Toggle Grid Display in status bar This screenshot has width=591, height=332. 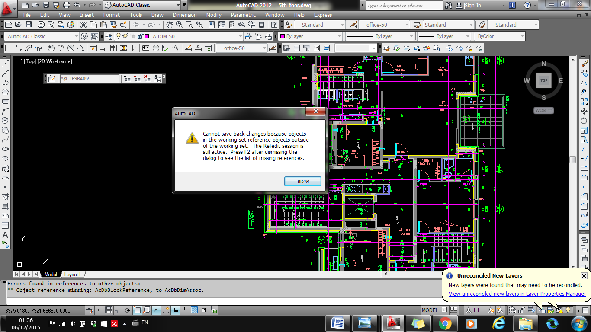pyautogui.click(x=109, y=310)
